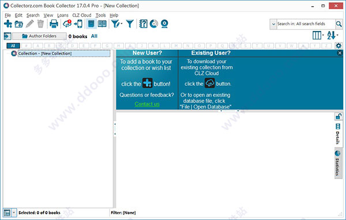Select the open book view icon
346x220 pixels.
coord(102,24)
